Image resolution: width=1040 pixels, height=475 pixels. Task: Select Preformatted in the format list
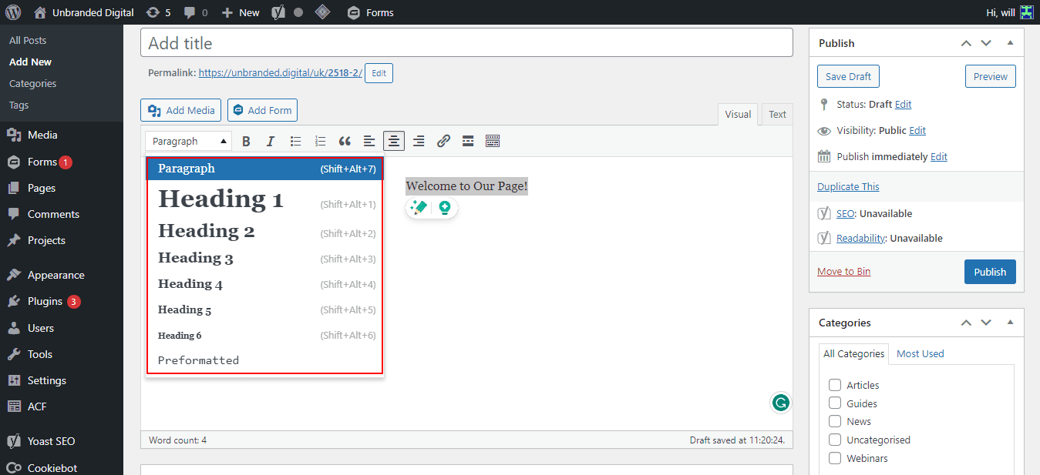point(198,360)
